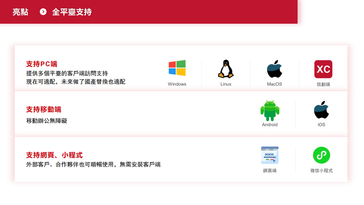Click the Linux label text

tap(226, 84)
